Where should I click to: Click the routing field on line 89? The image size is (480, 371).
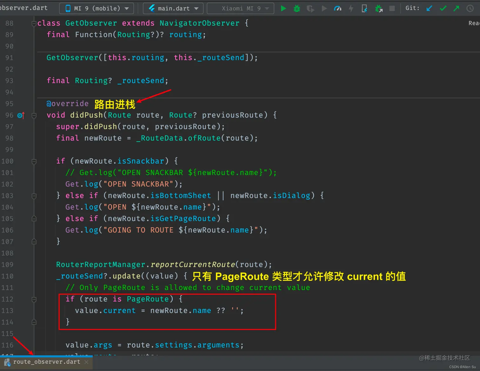click(x=185, y=35)
